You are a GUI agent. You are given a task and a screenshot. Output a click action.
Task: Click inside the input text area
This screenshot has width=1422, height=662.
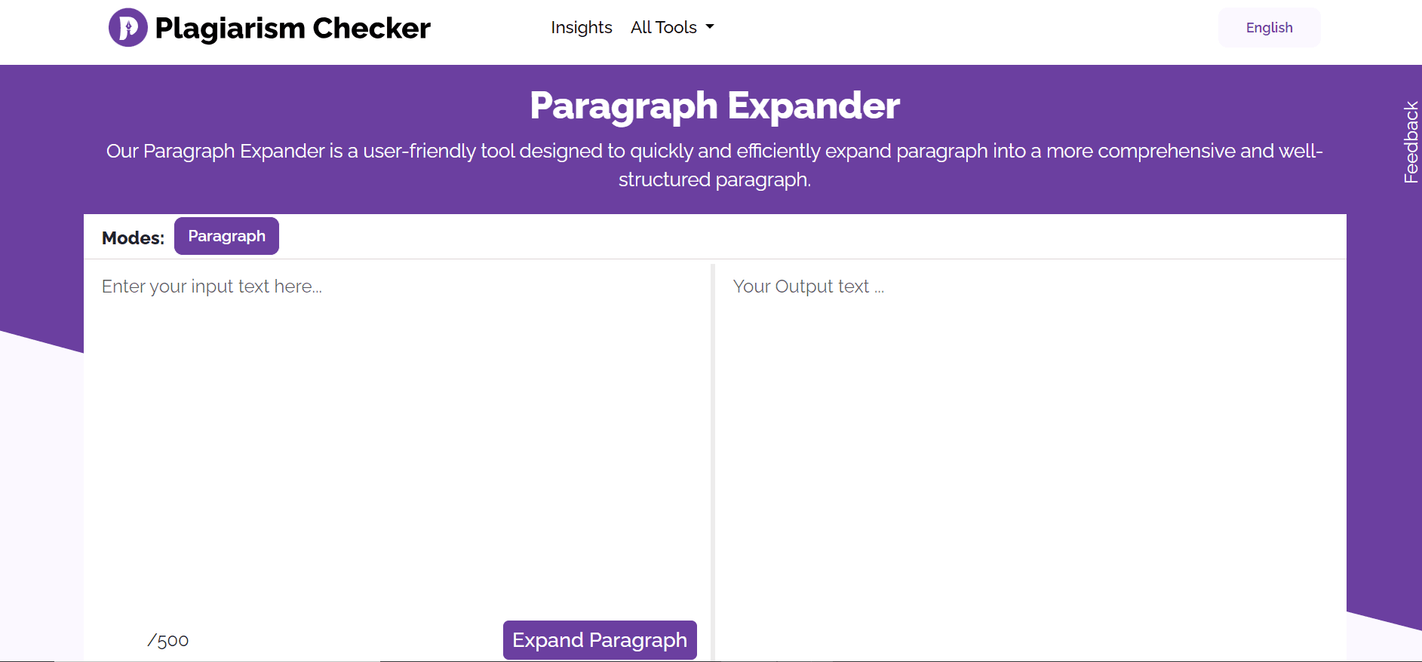pos(392,415)
